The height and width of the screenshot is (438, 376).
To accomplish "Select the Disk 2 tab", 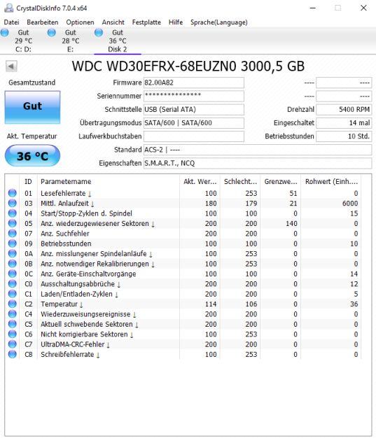I will (118, 41).
